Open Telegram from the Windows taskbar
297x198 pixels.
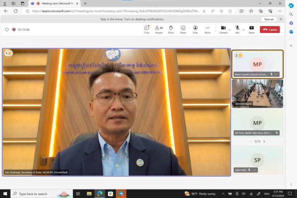click(x=121, y=194)
